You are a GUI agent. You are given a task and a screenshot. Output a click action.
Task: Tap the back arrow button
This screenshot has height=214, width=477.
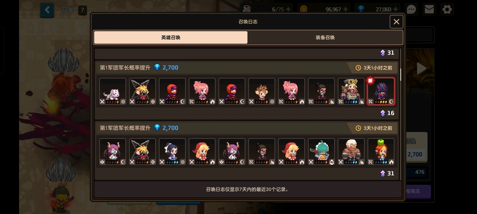(47, 10)
